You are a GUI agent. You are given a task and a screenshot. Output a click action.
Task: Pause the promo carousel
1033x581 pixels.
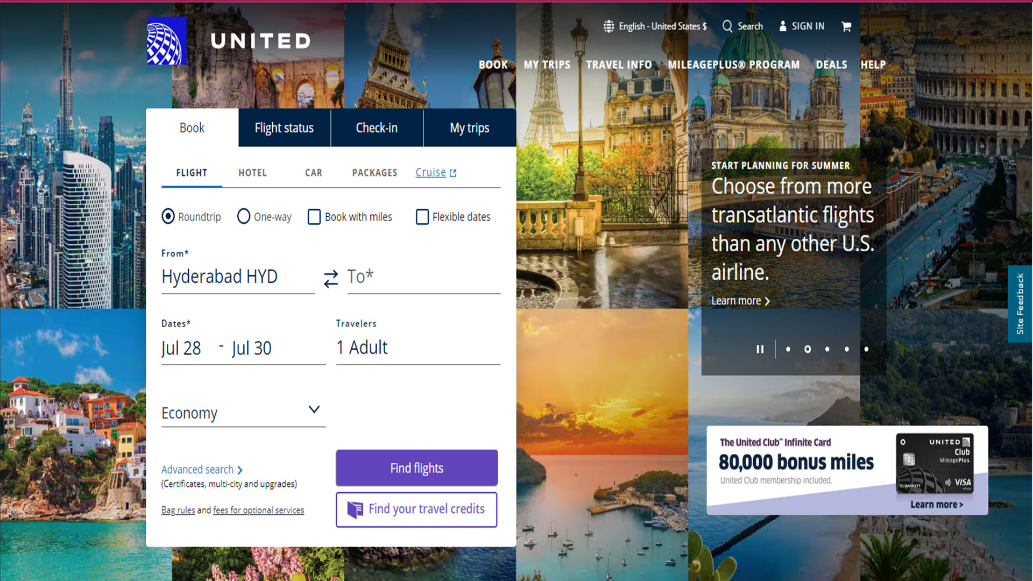point(760,349)
